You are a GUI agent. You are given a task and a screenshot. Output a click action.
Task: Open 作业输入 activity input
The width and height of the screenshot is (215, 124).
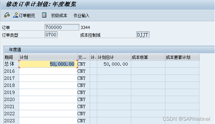(81, 15)
